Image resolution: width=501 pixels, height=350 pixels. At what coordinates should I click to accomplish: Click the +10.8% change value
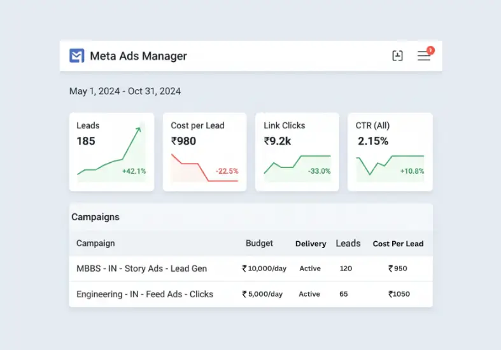[x=412, y=171]
